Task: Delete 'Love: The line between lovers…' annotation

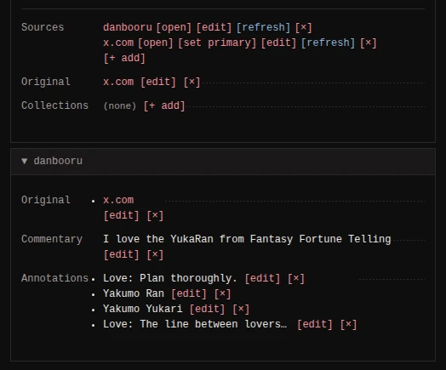Action: (x=348, y=324)
